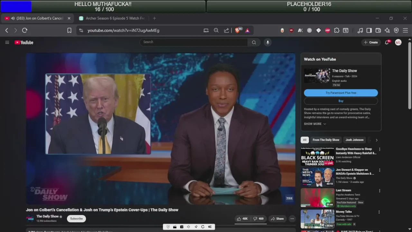Viewport: 412px width, 232px height.
Task: Close the Jon on Colbert's Cancellation tab
Action: click(69, 18)
